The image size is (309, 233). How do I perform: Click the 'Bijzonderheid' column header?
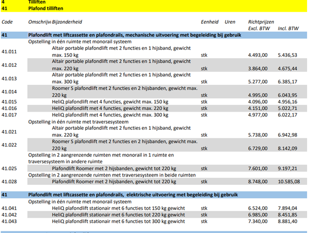click(67, 22)
